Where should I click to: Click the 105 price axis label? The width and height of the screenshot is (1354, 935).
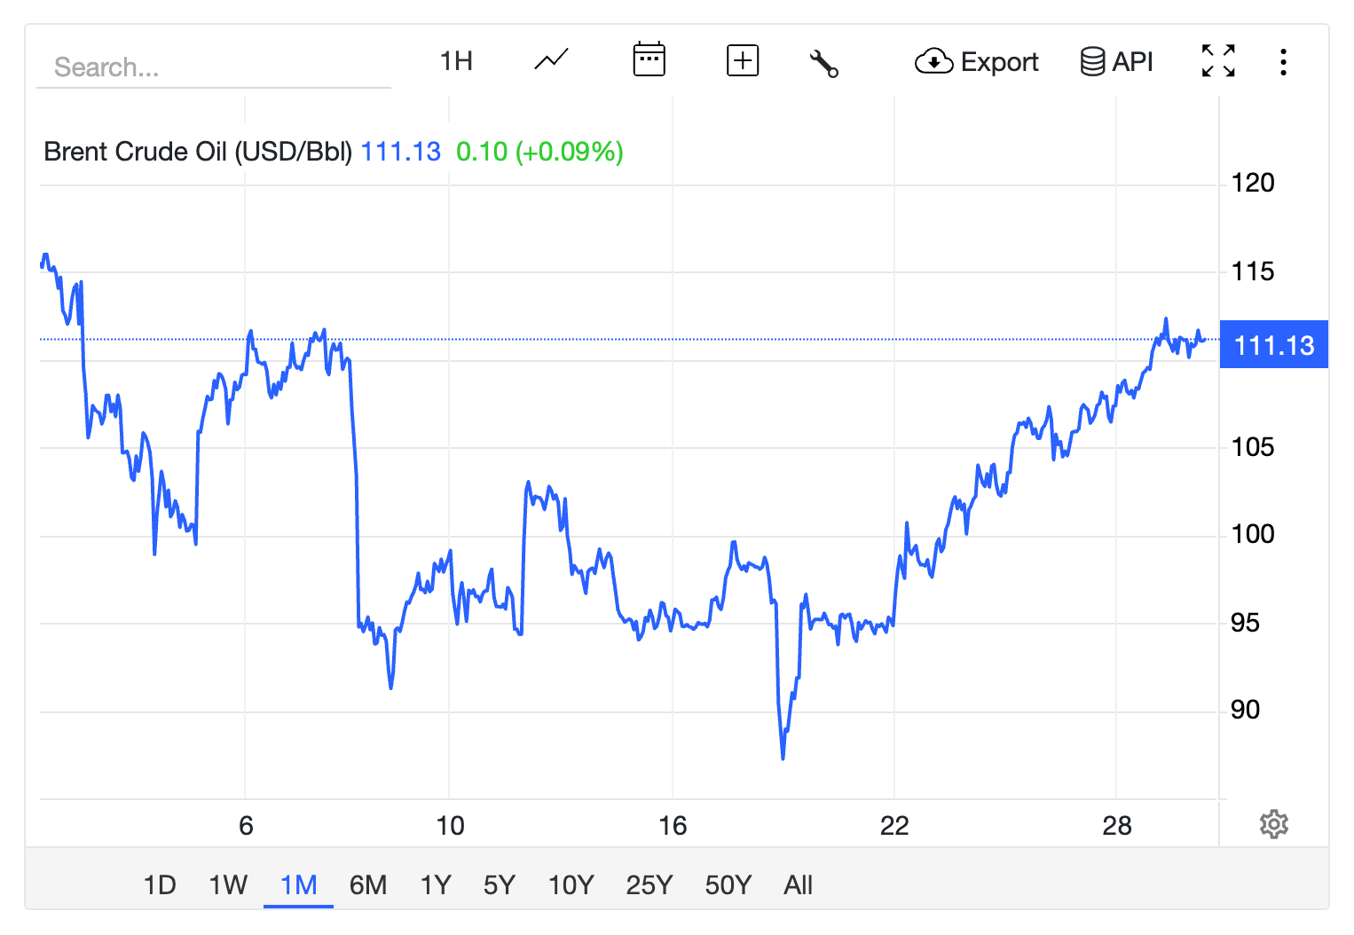click(x=1253, y=447)
